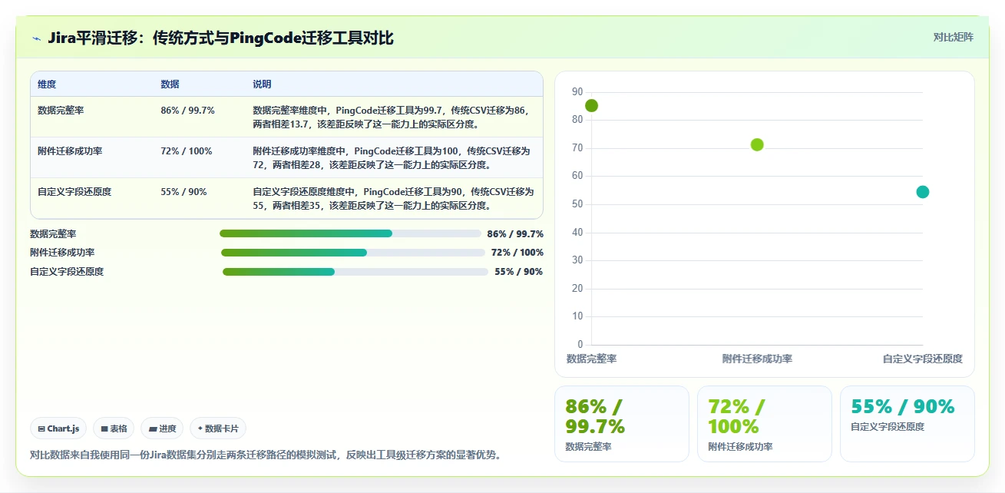This screenshot has width=1005, height=493.
Task: Click the 86% / 99.7% value beside progress bar
Action: tap(515, 234)
